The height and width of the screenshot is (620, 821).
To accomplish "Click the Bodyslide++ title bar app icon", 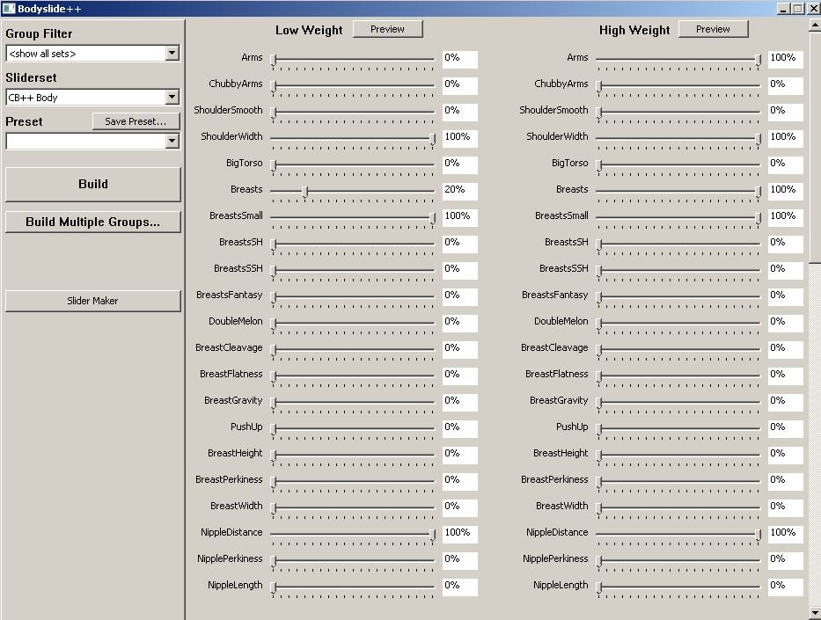I will (9, 9).
